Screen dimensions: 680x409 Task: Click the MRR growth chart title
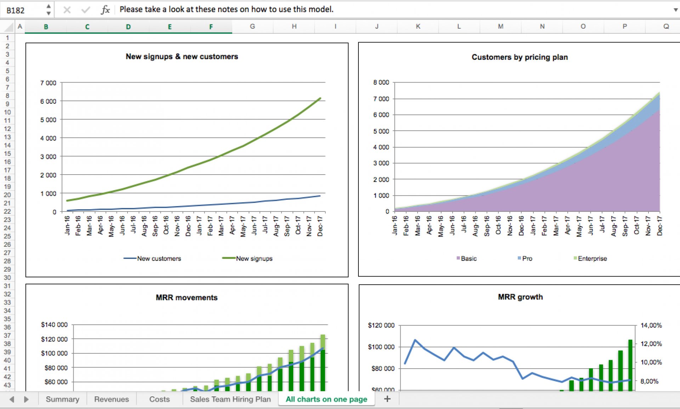point(520,297)
